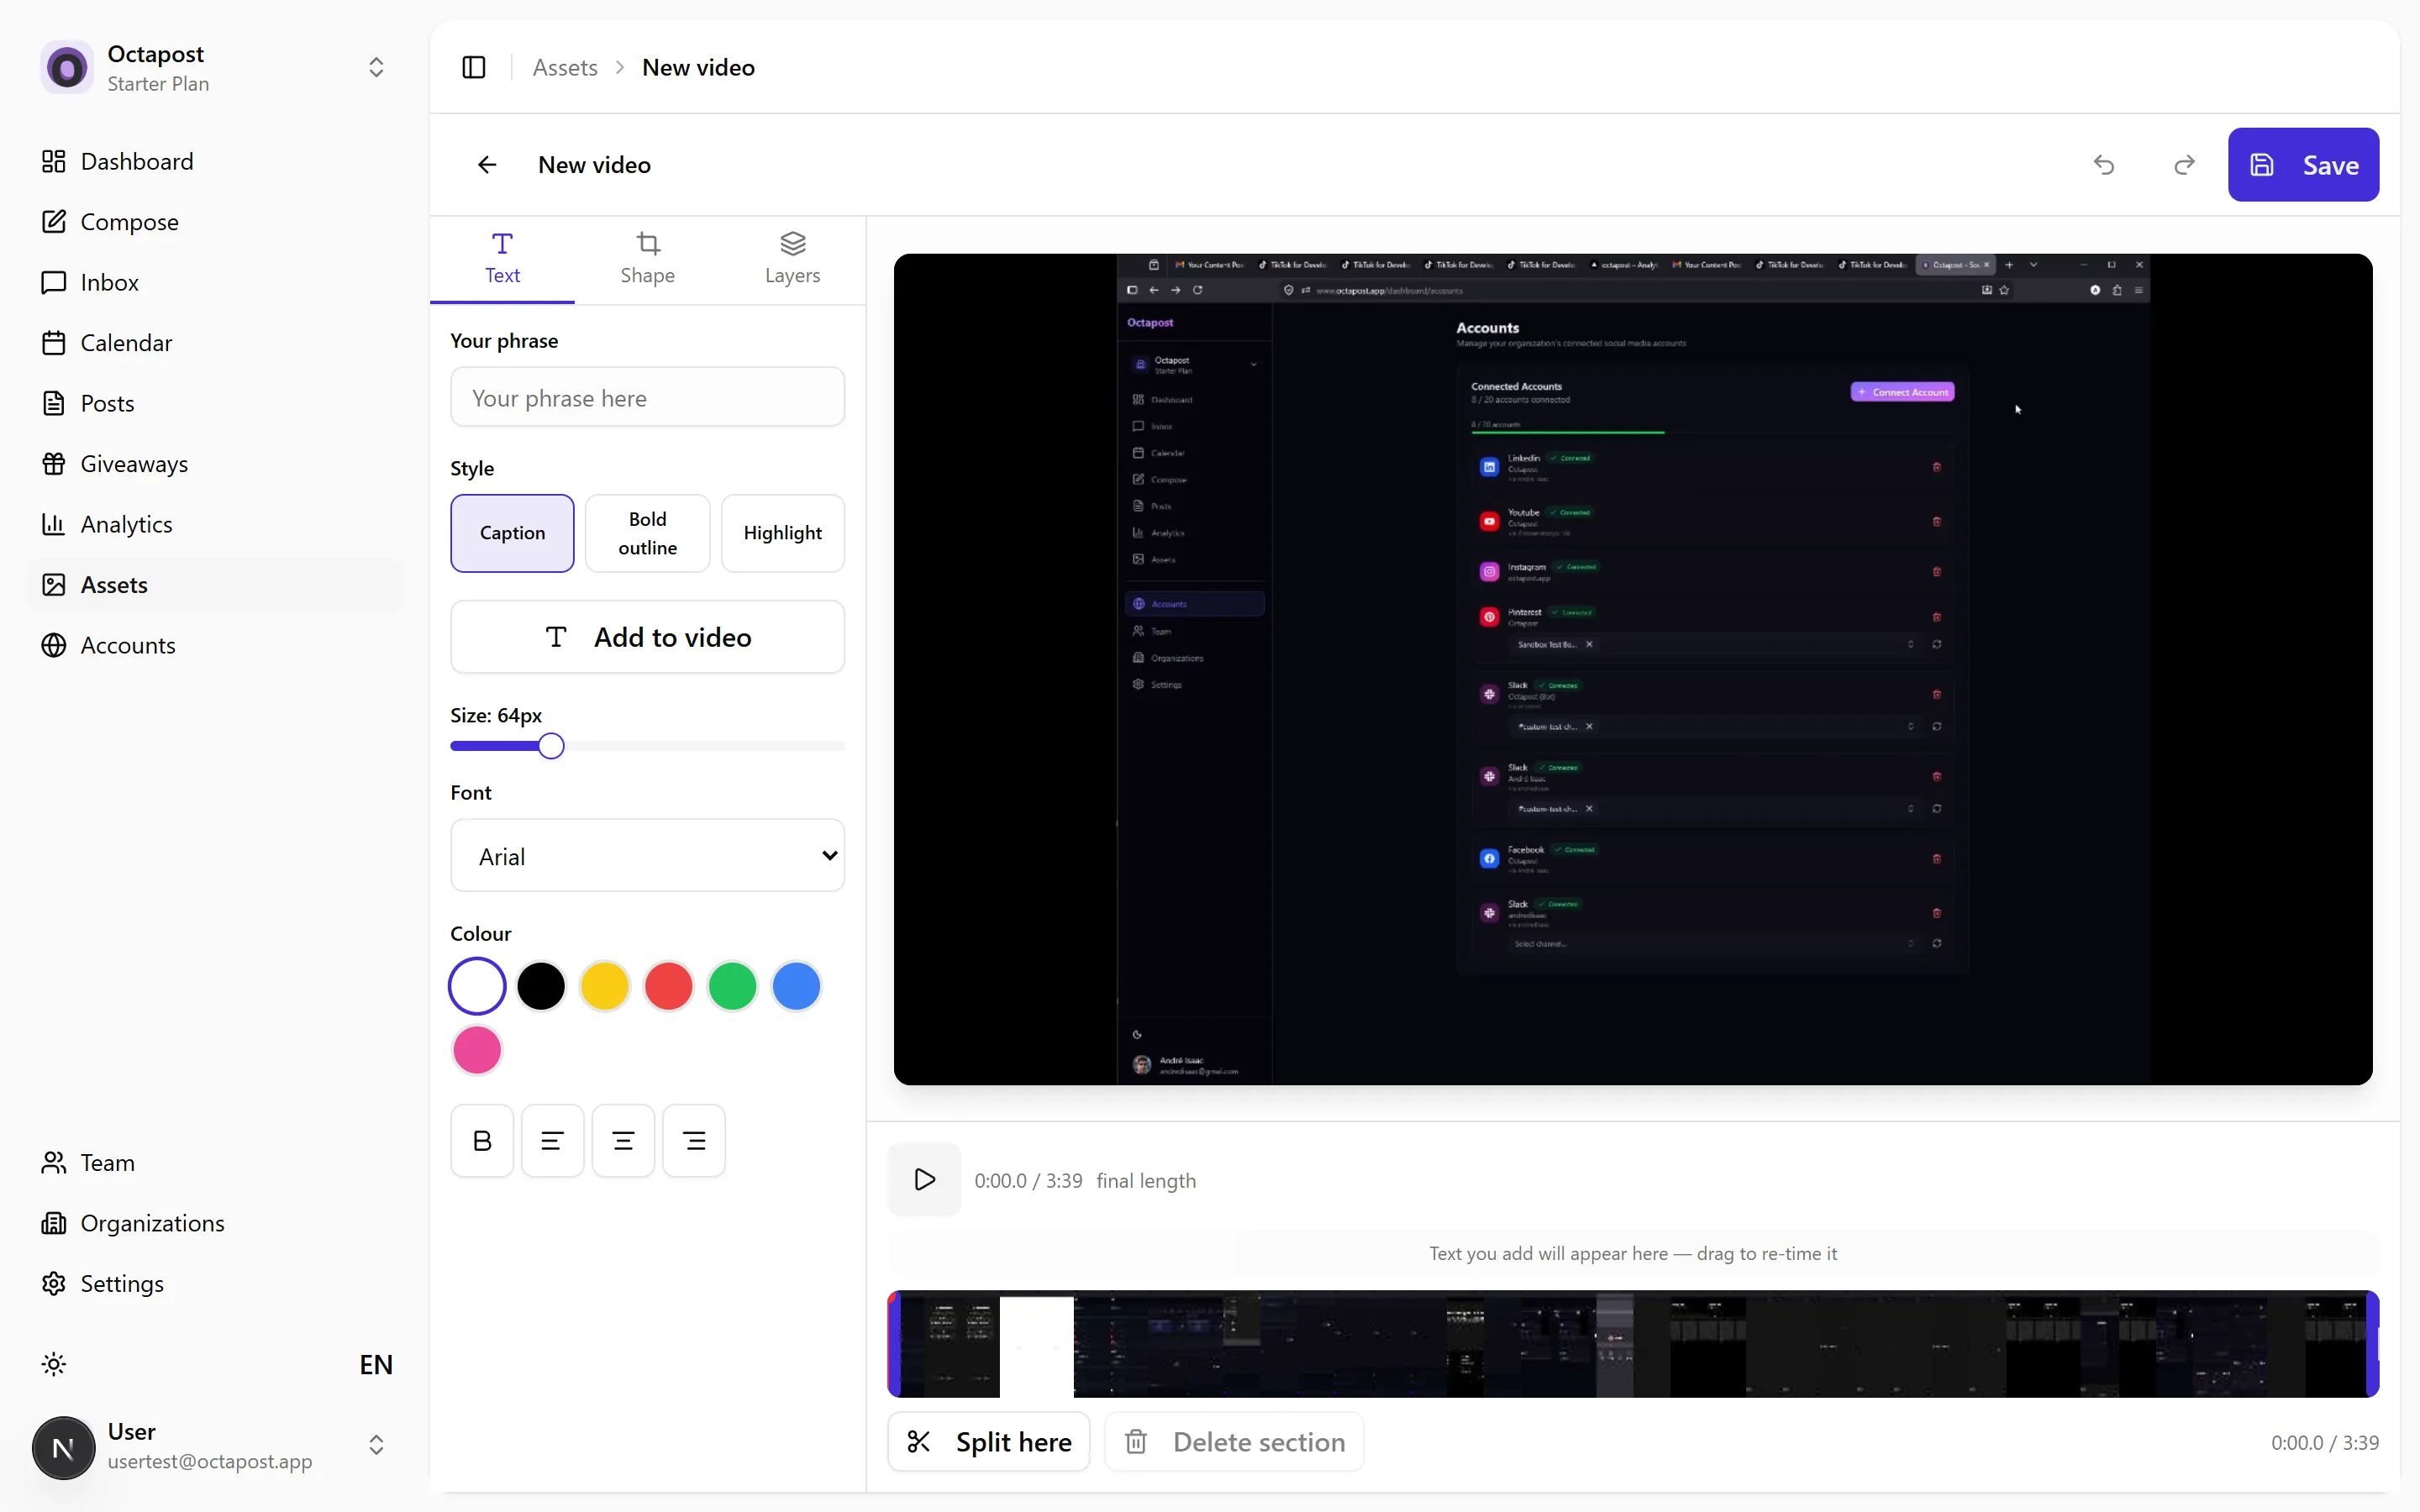
Task: Click the Your phrase input field
Action: point(647,397)
